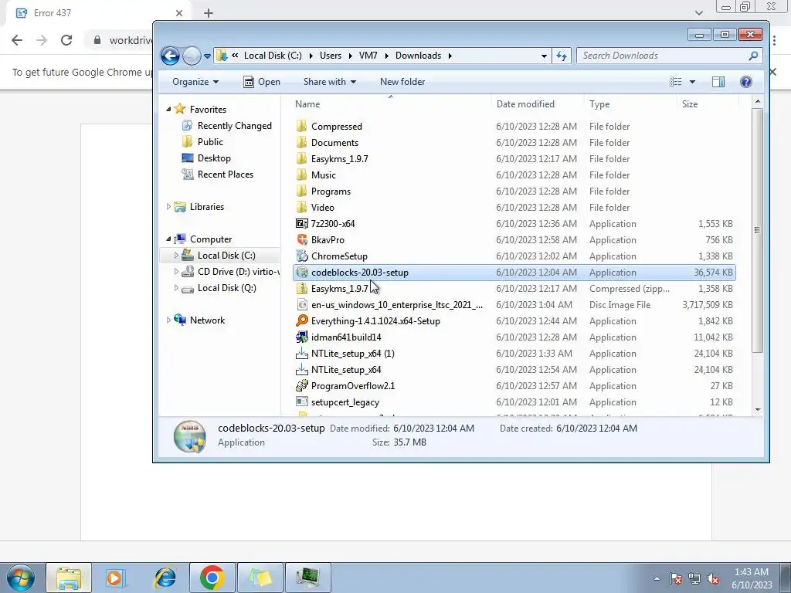The image size is (791, 593).
Task: Select the Everything-1.4.1.1024.x64-Setup icon
Action: (x=302, y=320)
